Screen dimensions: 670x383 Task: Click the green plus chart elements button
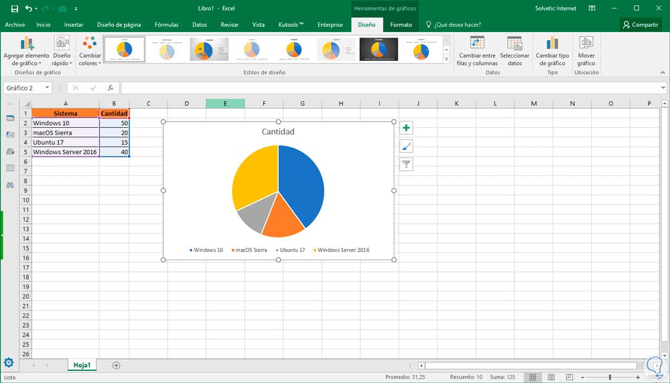pos(406,128)
